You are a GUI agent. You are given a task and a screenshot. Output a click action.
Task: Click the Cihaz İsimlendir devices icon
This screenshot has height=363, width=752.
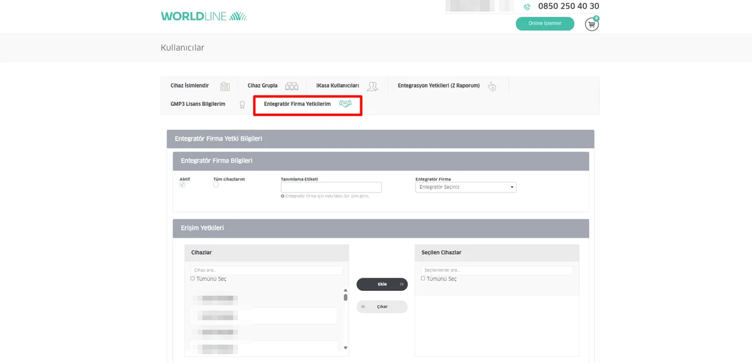click(225, 86)
